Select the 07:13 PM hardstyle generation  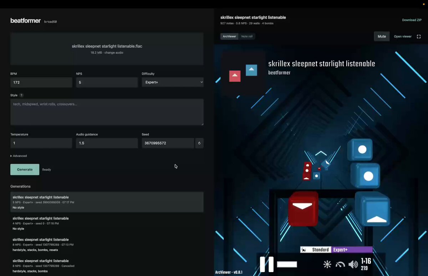pos(107,245)
